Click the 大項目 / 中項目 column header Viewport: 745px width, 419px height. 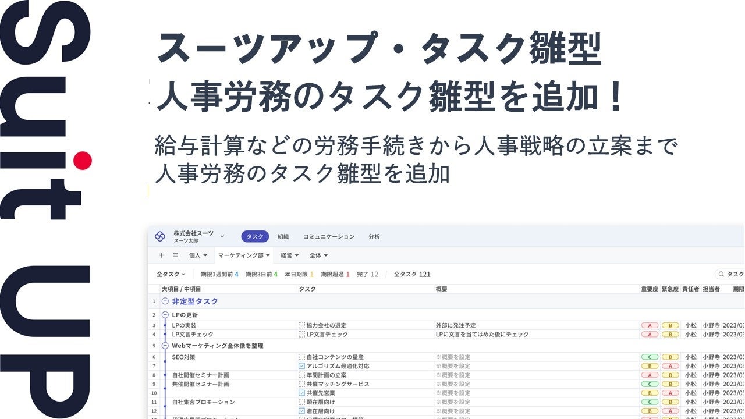click(x=182, y=289)
